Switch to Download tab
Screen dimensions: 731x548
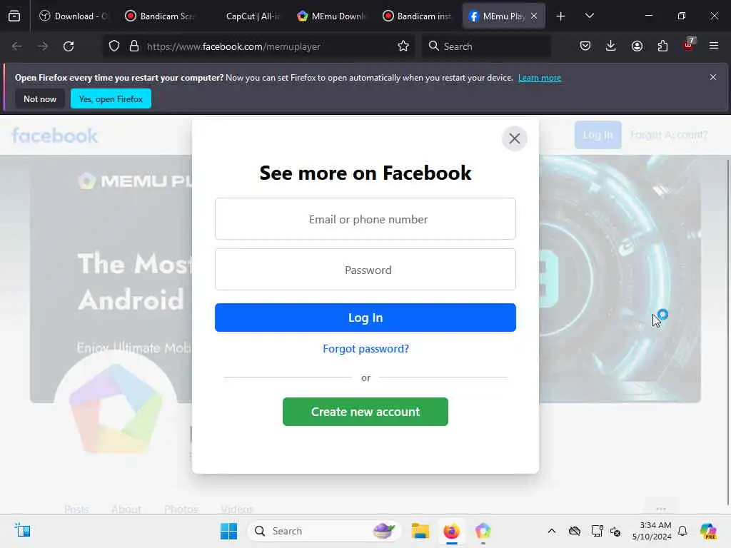74,16
